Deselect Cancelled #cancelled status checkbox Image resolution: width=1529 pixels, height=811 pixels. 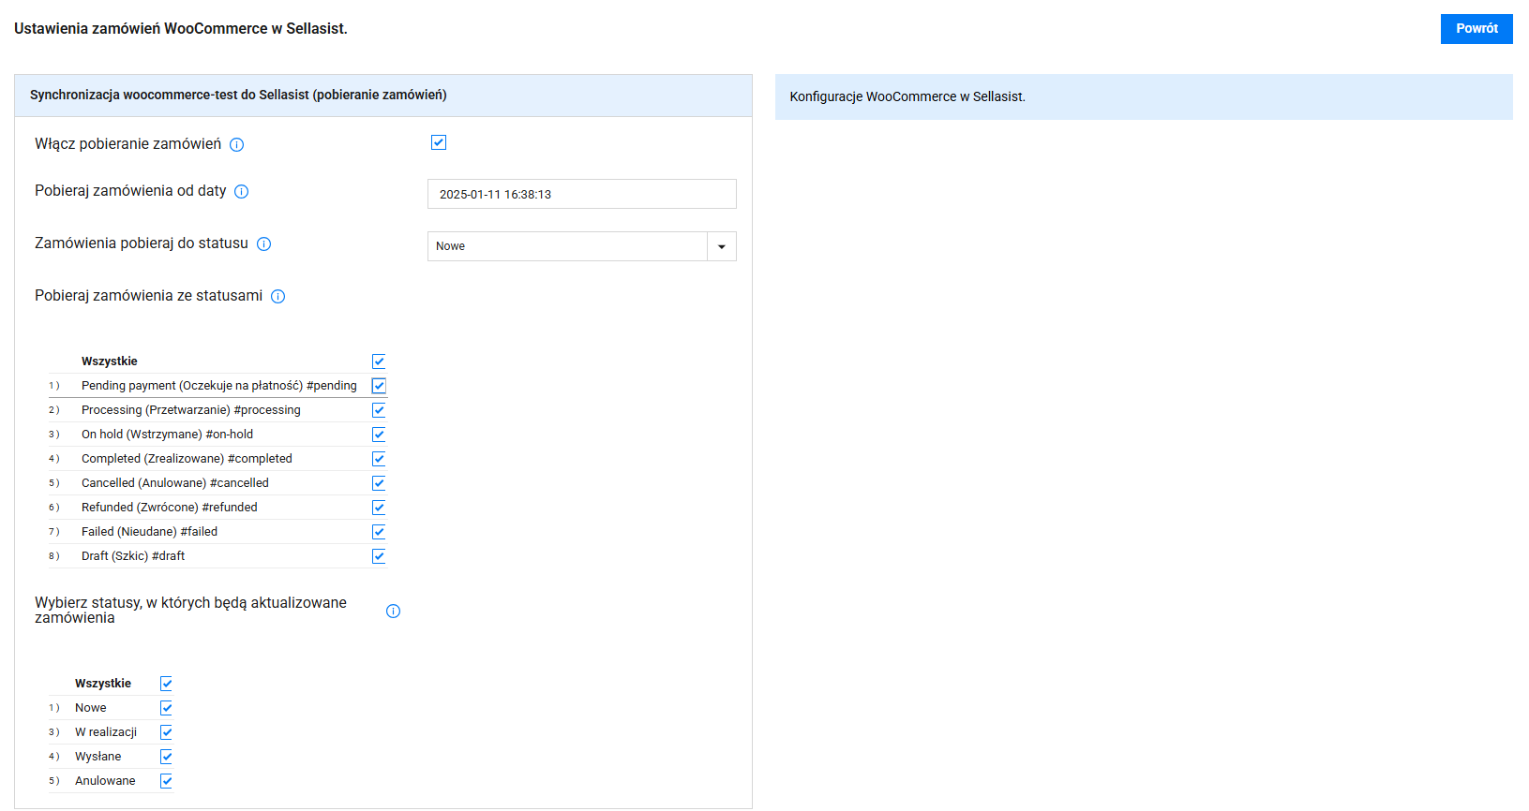click(x=379, y=483)
